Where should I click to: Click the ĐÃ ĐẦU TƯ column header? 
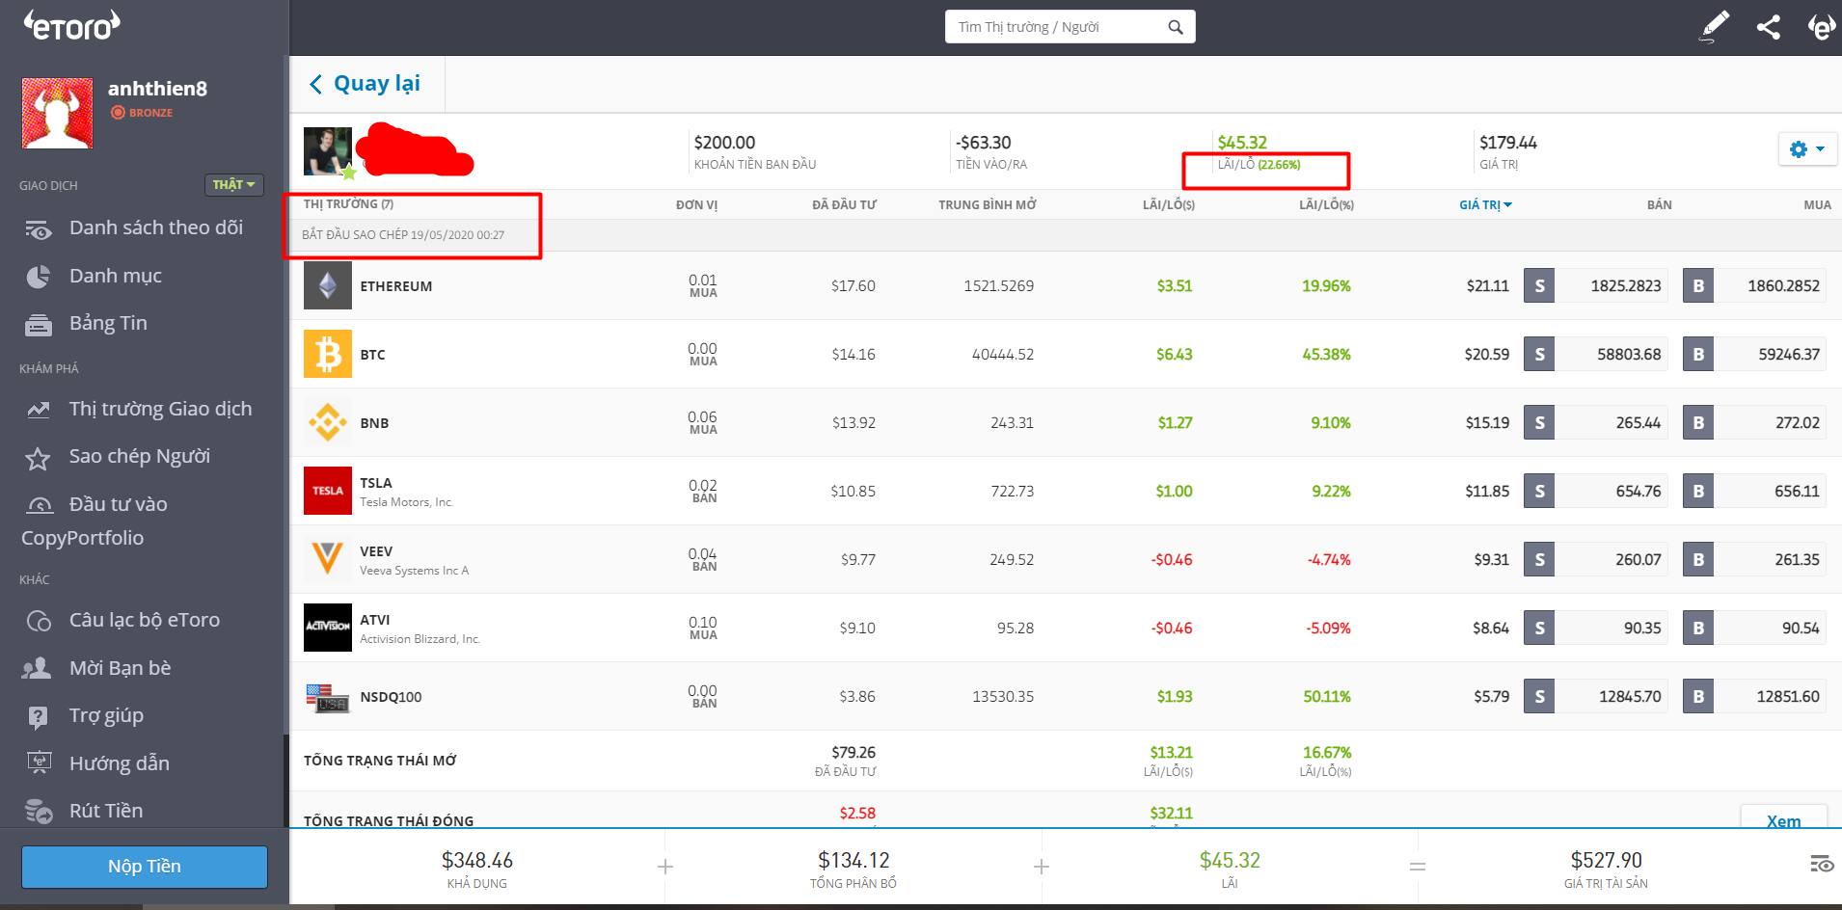844,204
